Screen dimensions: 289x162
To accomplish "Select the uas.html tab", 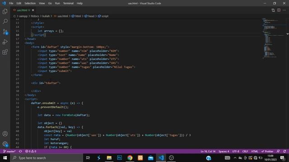I will click(22, 10).
